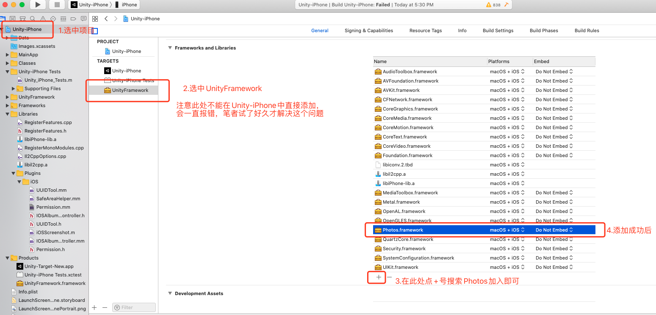Open Images.xcassets in navigator
This screenshot has width=656, height=315.
(33, 46)
